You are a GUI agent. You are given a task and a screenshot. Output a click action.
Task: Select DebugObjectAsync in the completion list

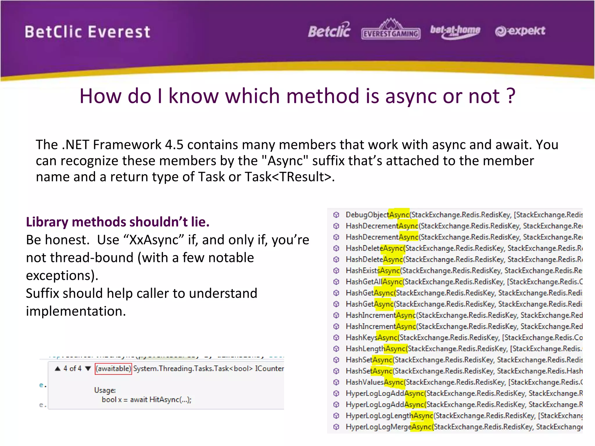pyautogui.click(x=455, y=215)
